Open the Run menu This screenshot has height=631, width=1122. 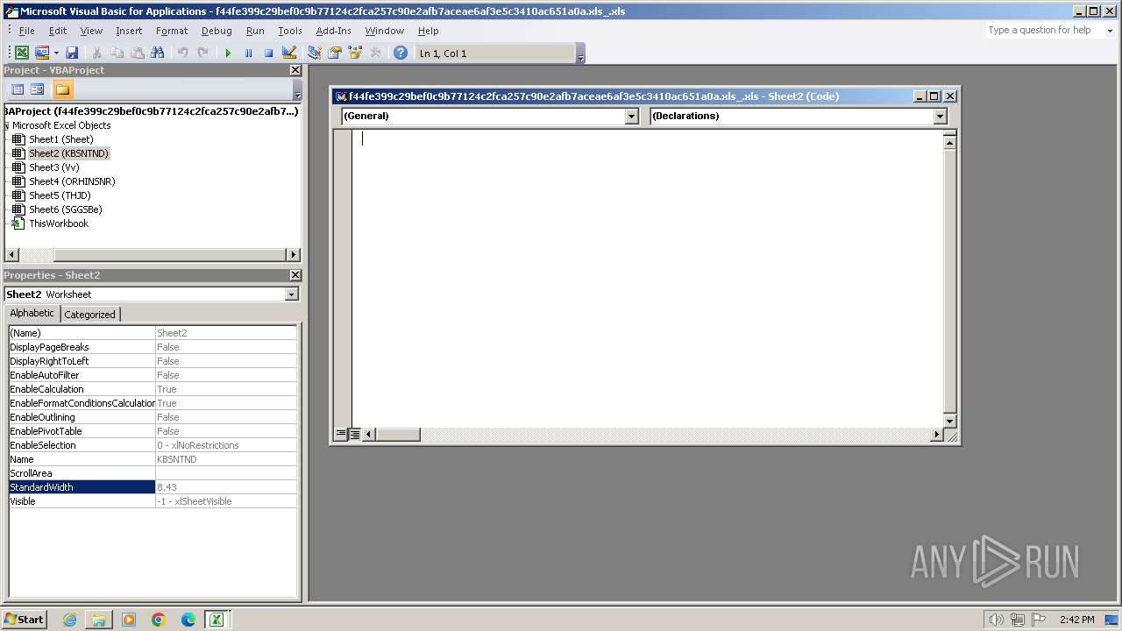click(255, 31)
